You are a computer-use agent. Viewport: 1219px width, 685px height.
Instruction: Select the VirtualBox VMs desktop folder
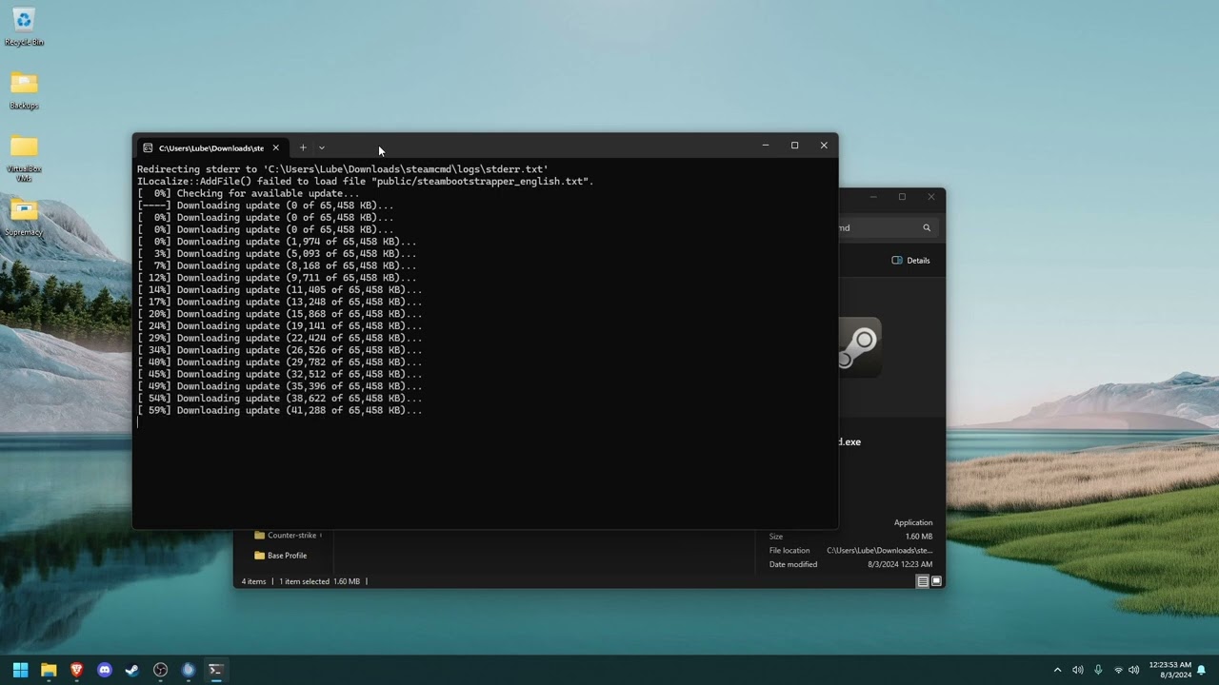pos(24,158)
